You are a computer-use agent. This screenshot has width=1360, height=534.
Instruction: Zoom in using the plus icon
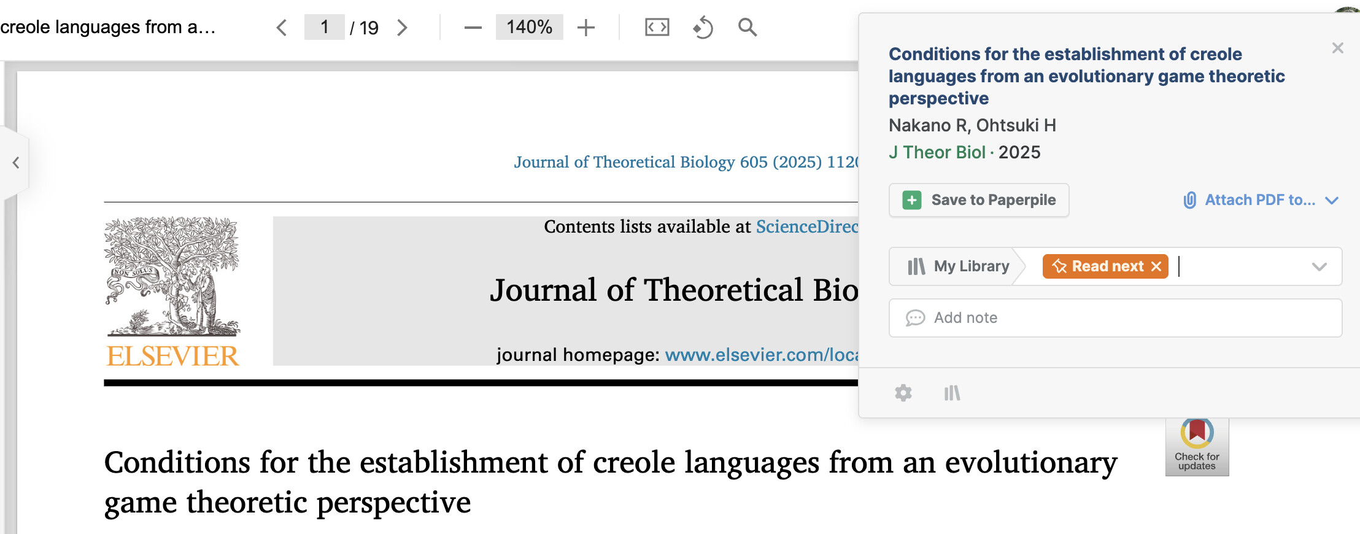pyautogui.click(x=586, y=28)
